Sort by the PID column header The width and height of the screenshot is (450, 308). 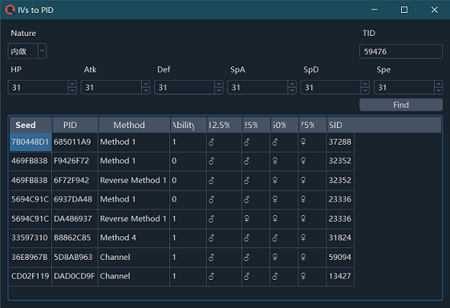click(x=75, y=125)
